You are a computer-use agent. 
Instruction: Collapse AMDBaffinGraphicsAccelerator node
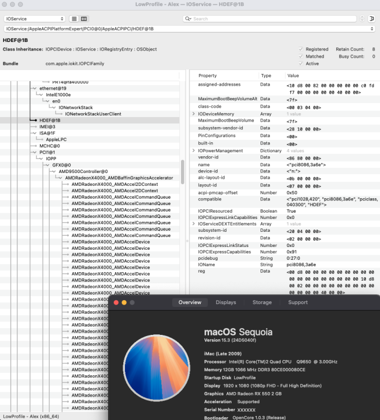click(61, 178)
